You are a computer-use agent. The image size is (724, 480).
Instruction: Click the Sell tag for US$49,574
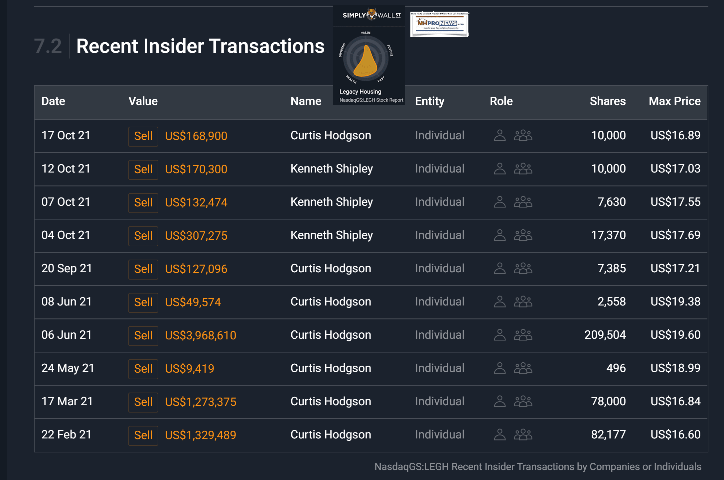coord(143,302)
